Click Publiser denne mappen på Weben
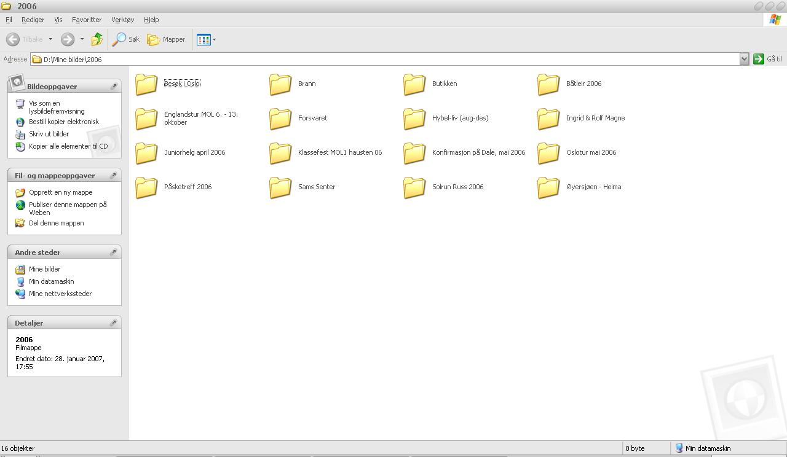The height and width of the screenshot is (457, 787). (x=68, y=208)
